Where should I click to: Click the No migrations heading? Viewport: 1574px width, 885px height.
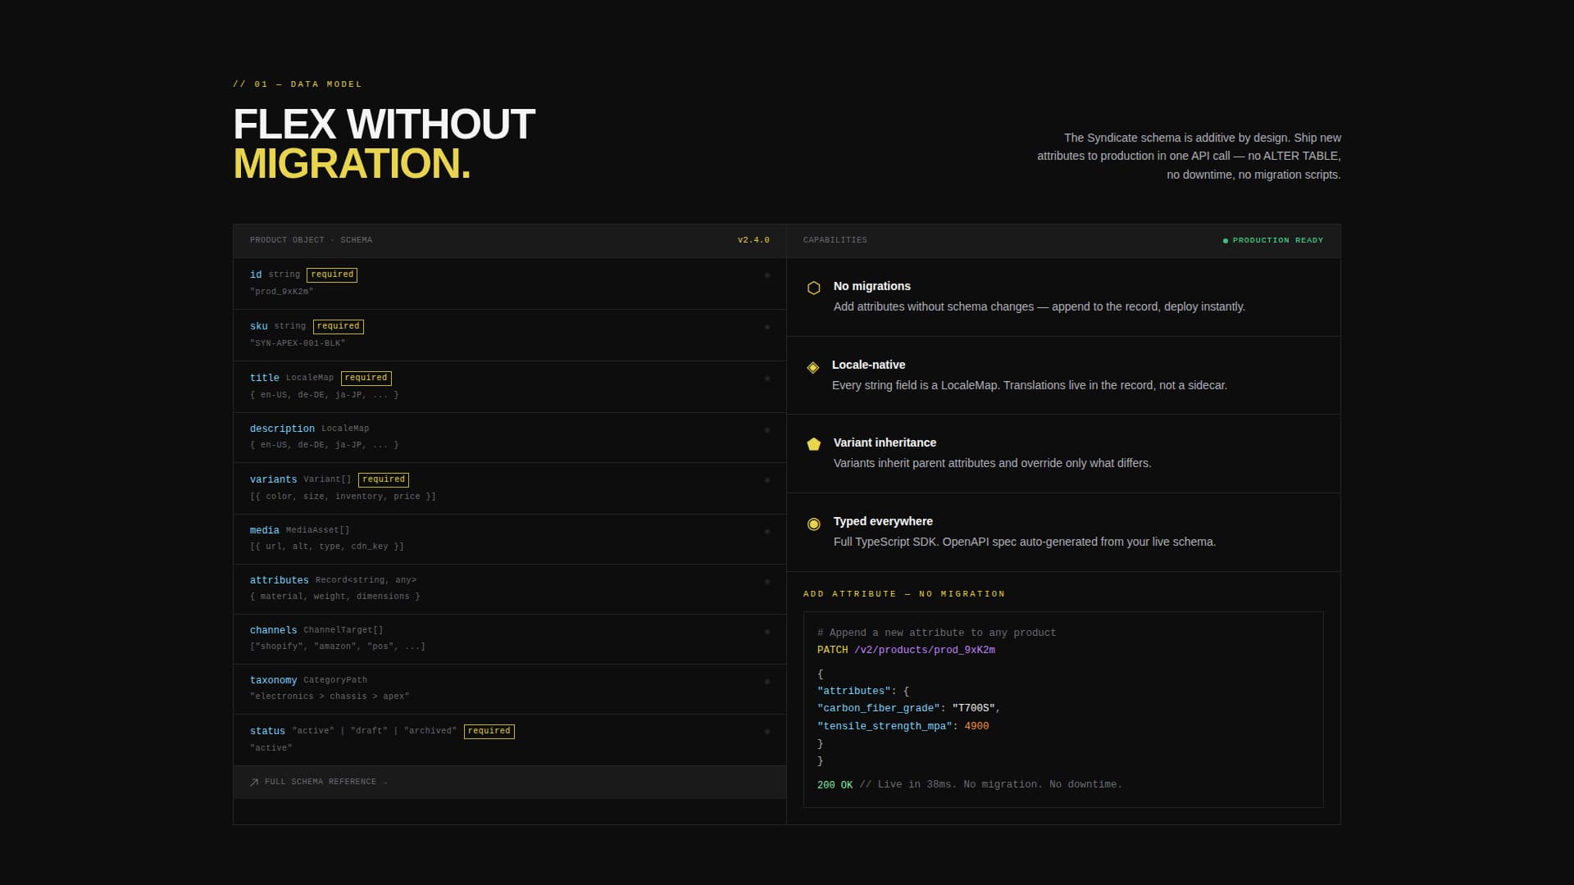pyautogui.click(x=871, y=286)
